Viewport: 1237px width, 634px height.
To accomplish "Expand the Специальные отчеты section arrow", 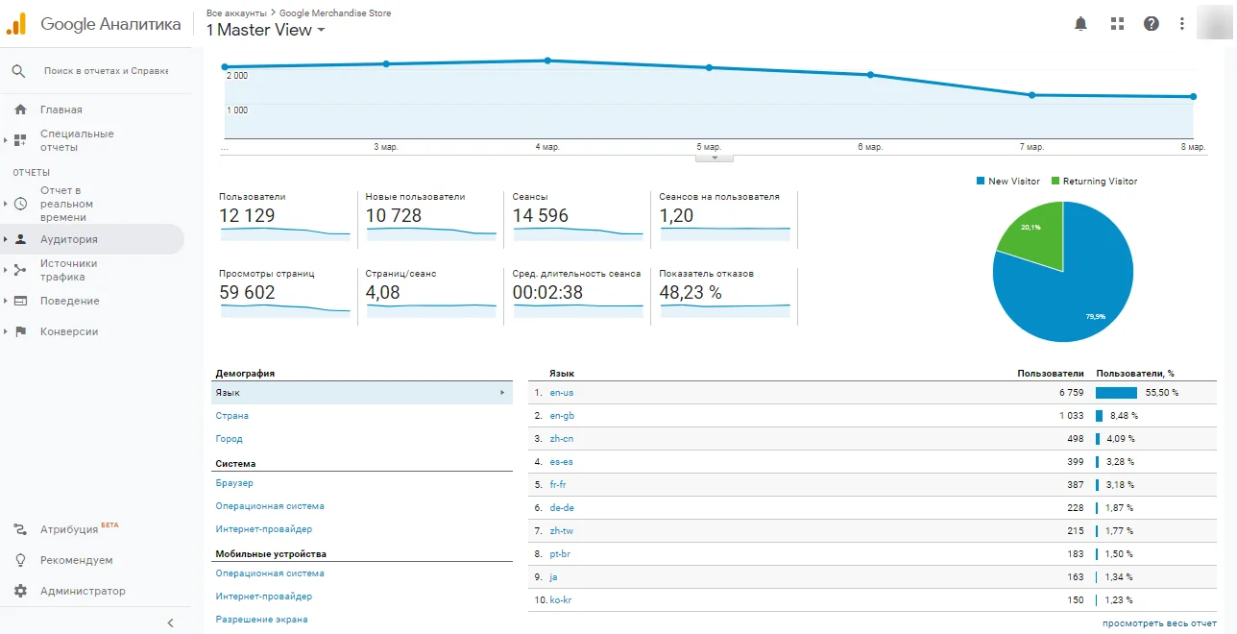I will click(5, 140).
